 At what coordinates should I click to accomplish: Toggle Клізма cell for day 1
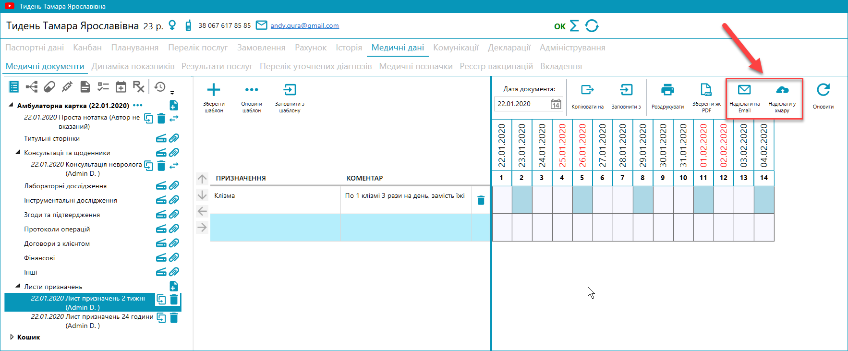[x=502, y=200]
